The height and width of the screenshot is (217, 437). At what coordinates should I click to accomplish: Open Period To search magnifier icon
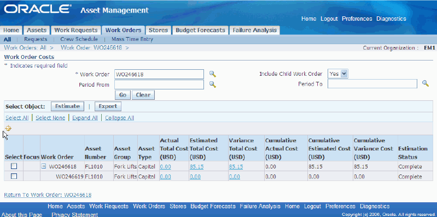426,83
